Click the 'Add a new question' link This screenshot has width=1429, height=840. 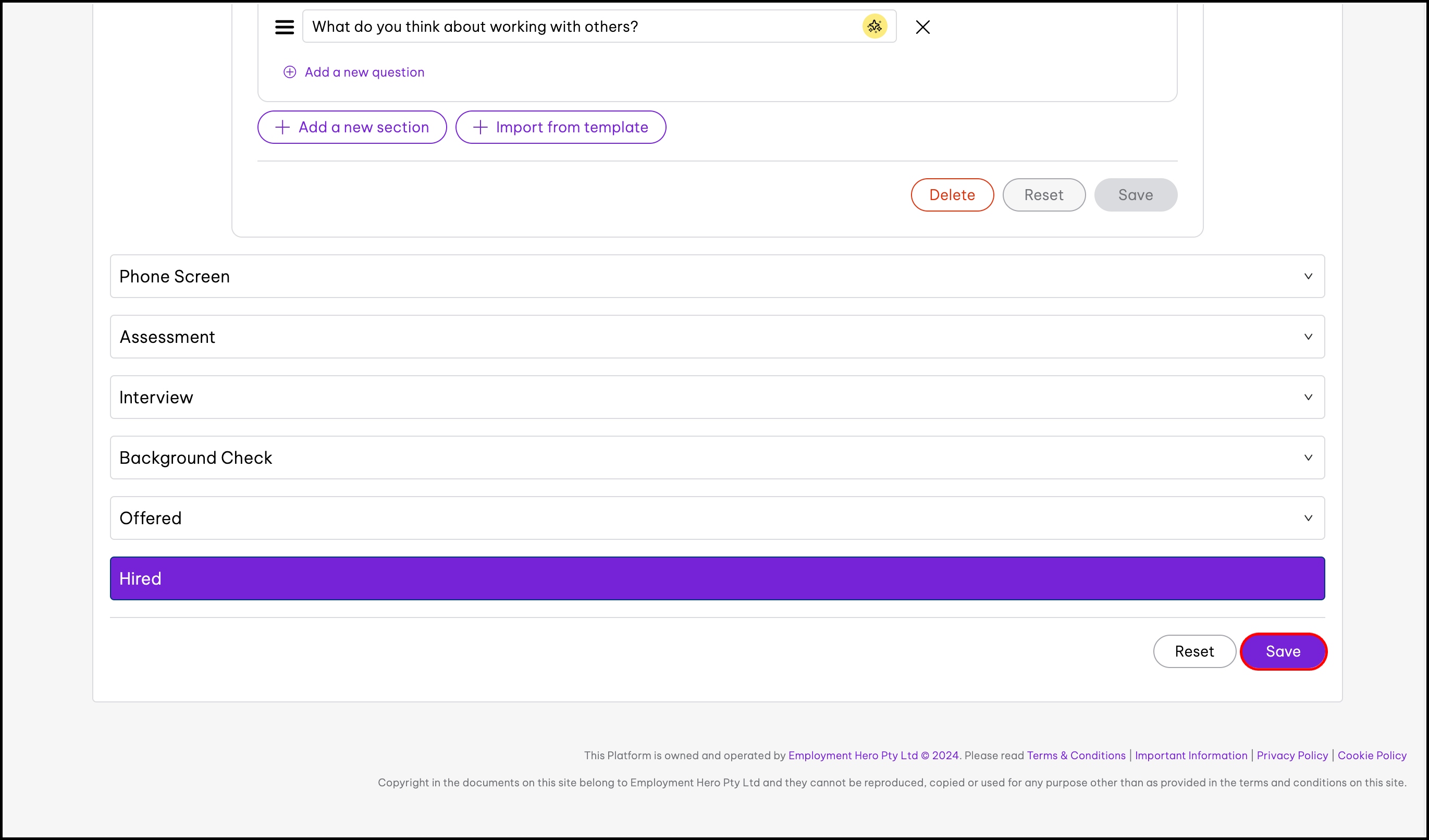[x=364, y=72]
